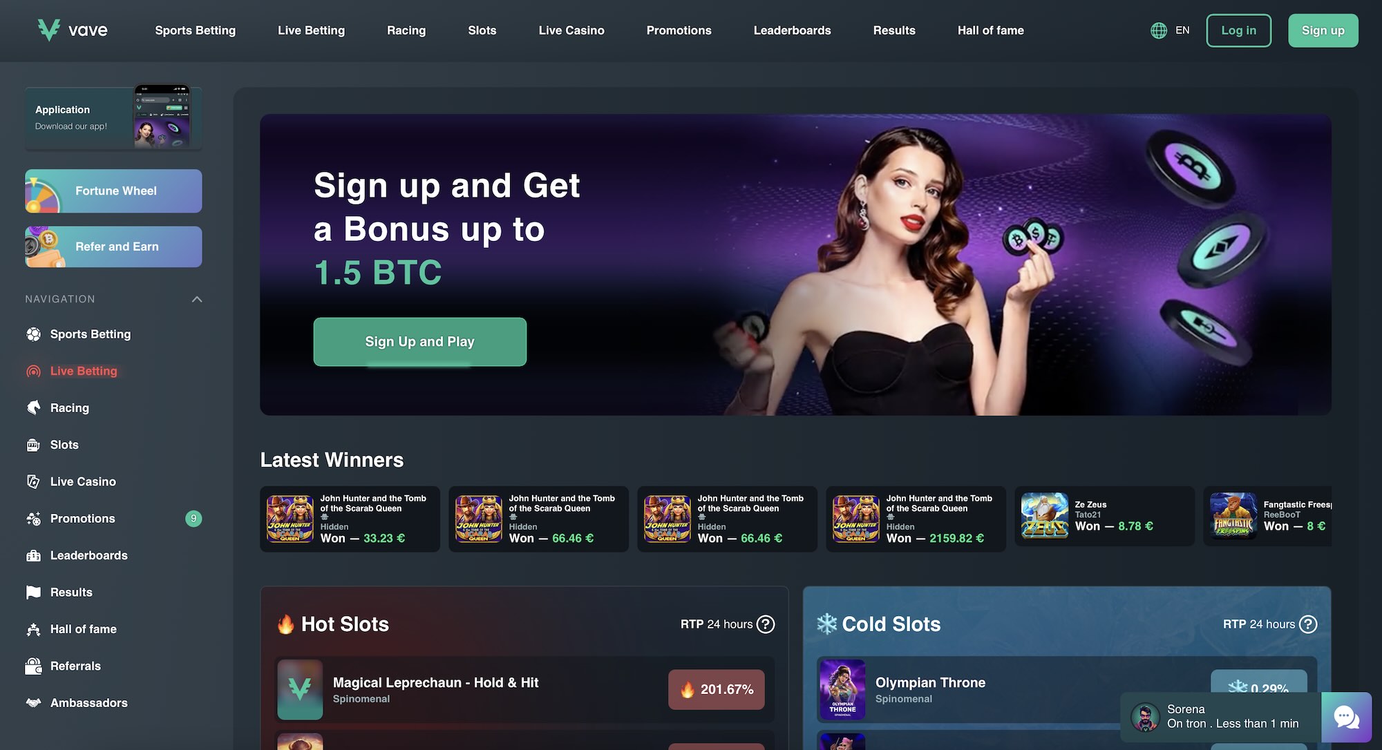Click the Sign Up and Play button
Screen dimensions: 1382x750
(419, 342)
